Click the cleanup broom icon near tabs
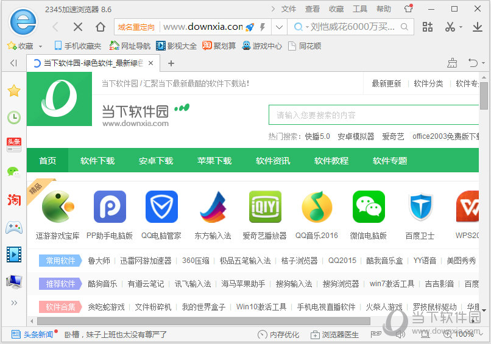491x344 pixels. (452, 63)
